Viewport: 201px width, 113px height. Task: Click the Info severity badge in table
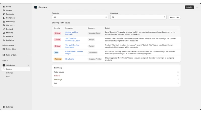pos(56,52)
